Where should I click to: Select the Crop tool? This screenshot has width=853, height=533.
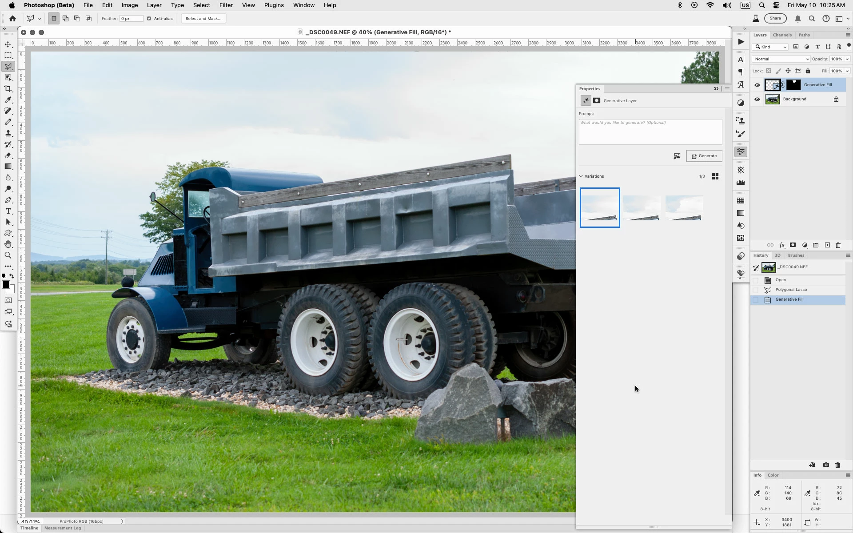[8, 89]
